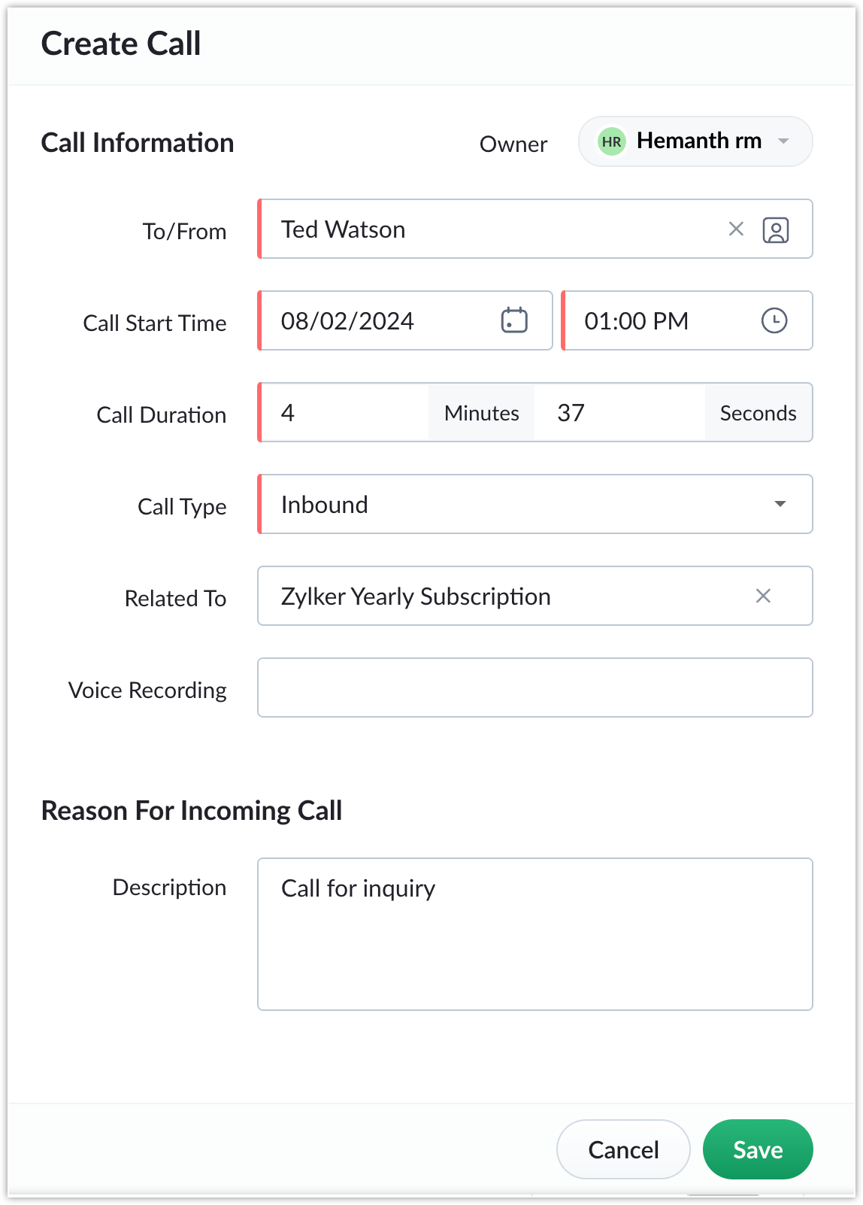863x1205 pixels.
Task: Remove the Zylker Yearly Subscription relation
Action: click(763, 596)
